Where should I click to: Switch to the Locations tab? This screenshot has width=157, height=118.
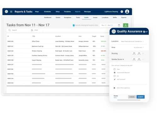coord(105,18)
